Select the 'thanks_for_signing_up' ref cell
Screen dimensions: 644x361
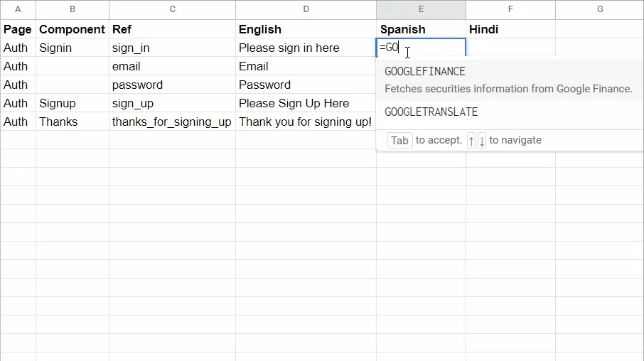[x=172, y=122]
